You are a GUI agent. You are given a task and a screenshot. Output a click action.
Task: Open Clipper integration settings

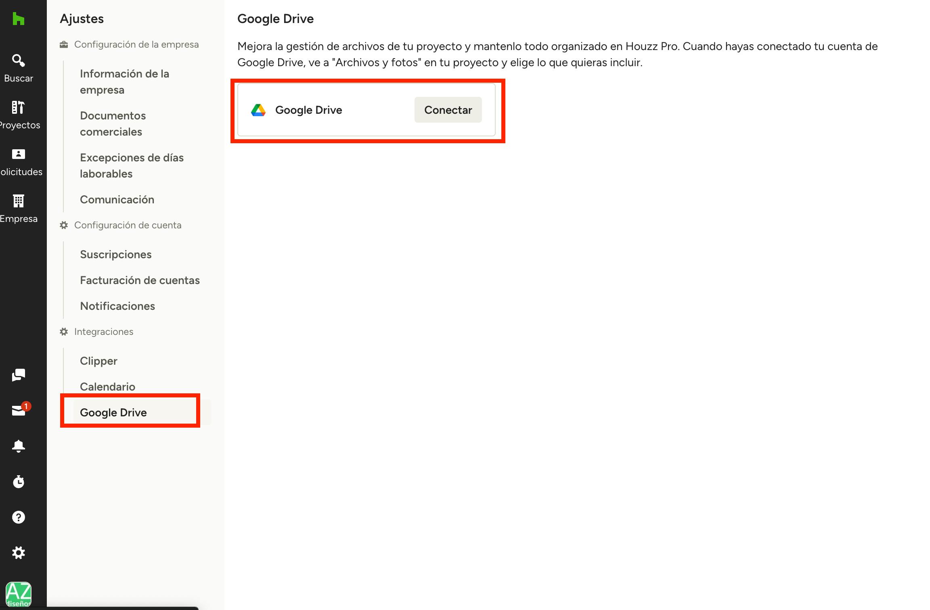(98, 361)
